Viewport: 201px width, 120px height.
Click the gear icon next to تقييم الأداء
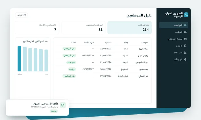[185, 59]
